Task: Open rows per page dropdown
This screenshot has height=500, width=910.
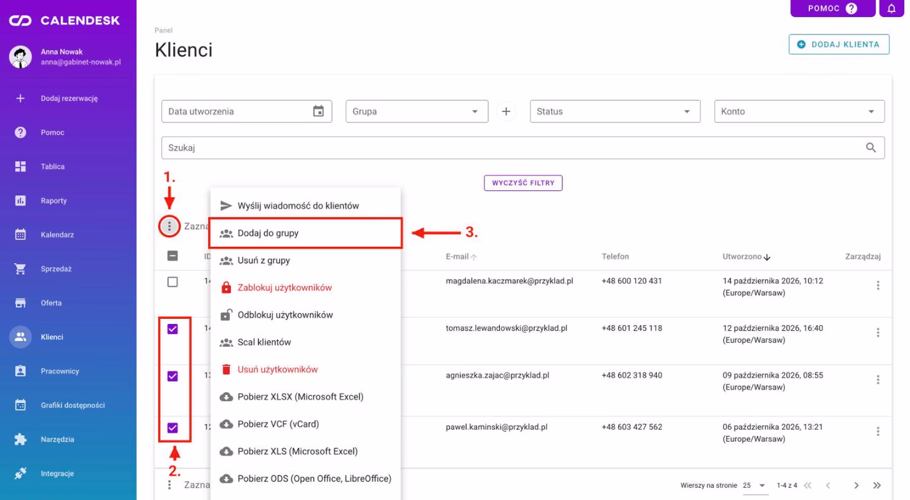Action: pos(755,485)
